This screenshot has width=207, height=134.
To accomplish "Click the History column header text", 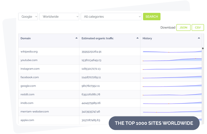I will click(x=147, y=38).
